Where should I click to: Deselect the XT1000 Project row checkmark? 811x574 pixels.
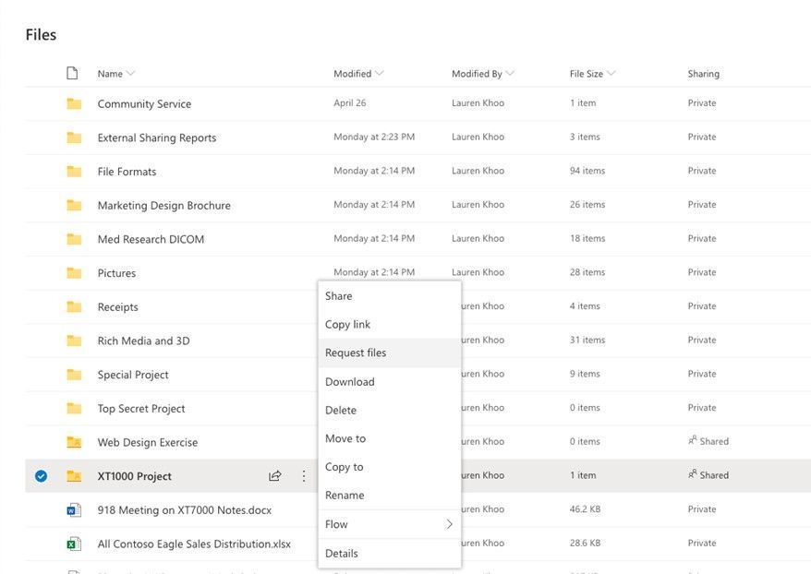click(41, 476)
